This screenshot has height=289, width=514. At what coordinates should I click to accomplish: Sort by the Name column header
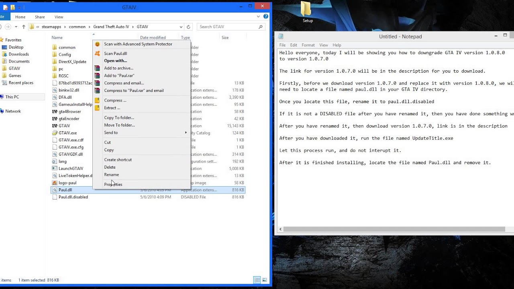tap(57, 38)
